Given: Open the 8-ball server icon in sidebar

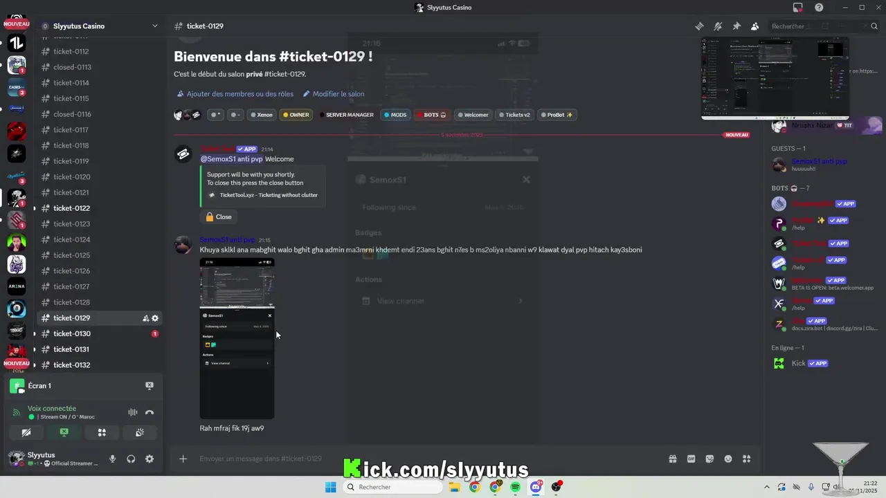Looking at the screenshot, I should pos(17,309).
